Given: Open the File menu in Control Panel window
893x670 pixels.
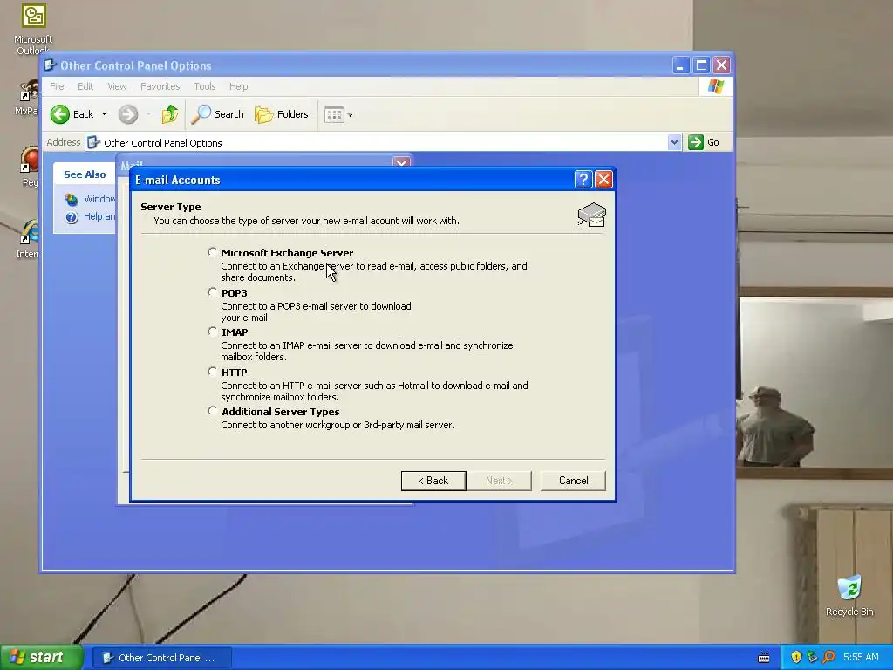Looking at the screenshot, I should point(57,86).
